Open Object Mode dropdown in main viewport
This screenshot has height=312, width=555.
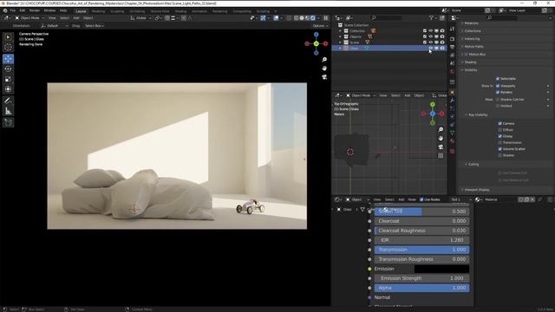tap(29, 17)
